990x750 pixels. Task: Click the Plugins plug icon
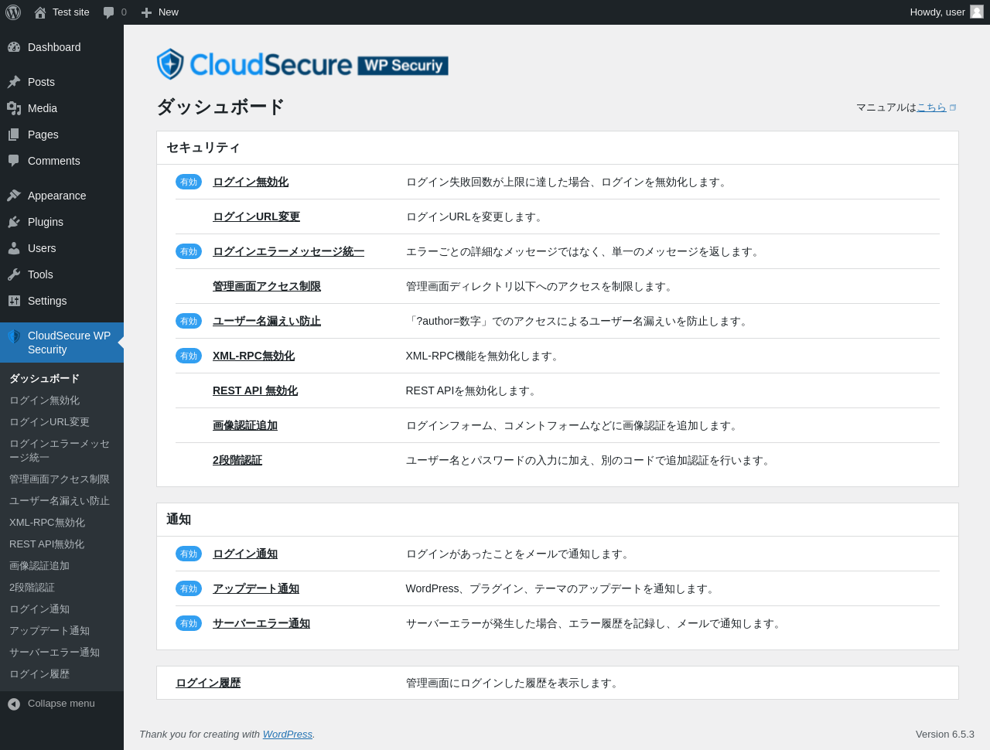point(14,222)
